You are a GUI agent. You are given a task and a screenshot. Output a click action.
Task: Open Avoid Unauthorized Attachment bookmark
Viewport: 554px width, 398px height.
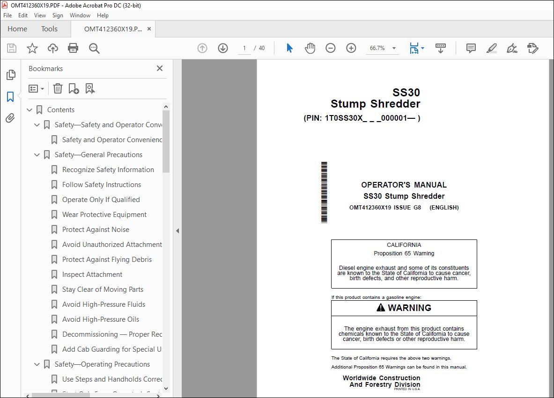[x=112, y=245]
